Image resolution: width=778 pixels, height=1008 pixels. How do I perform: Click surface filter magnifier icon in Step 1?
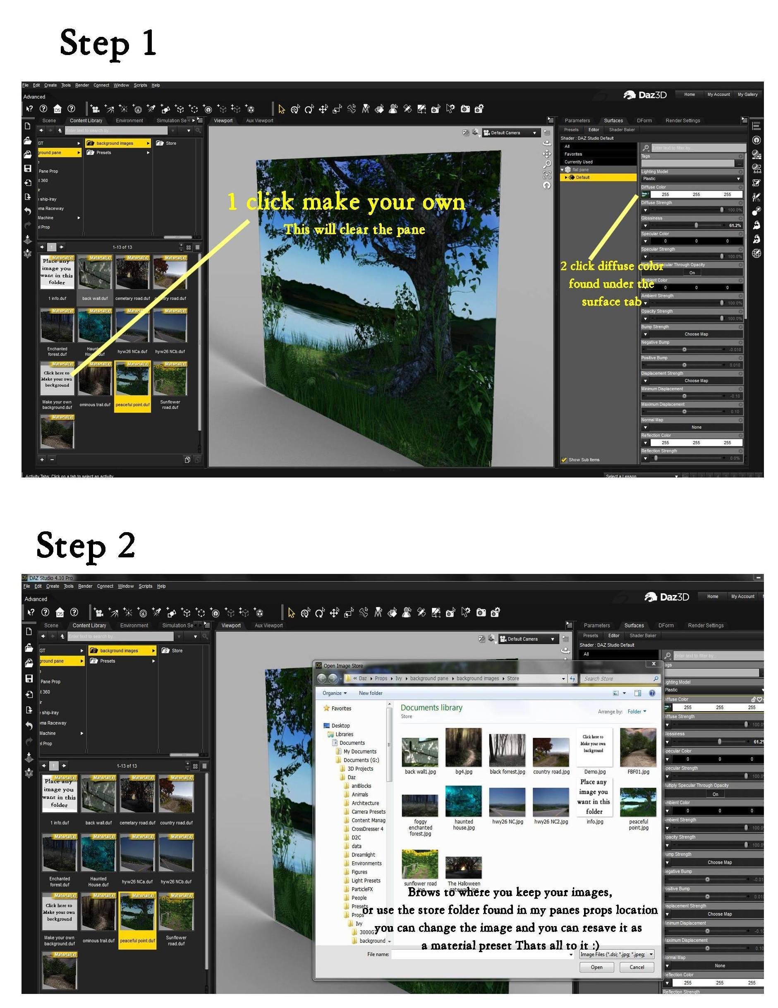[646, 148]
